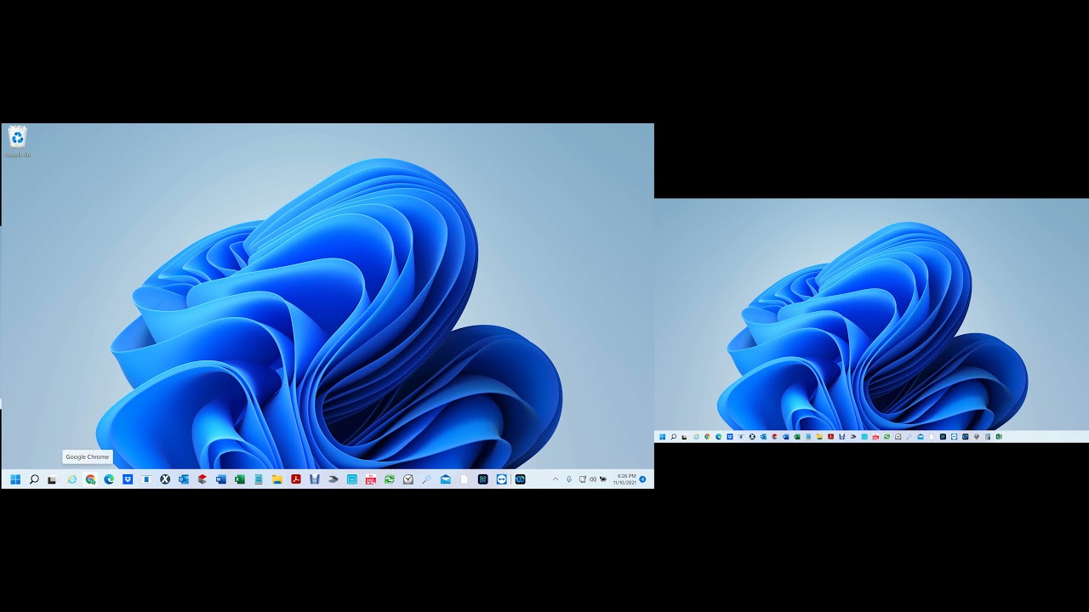Launch Internet Explorer from left taskbar
Screen dimensions: 1089x612
71,479
